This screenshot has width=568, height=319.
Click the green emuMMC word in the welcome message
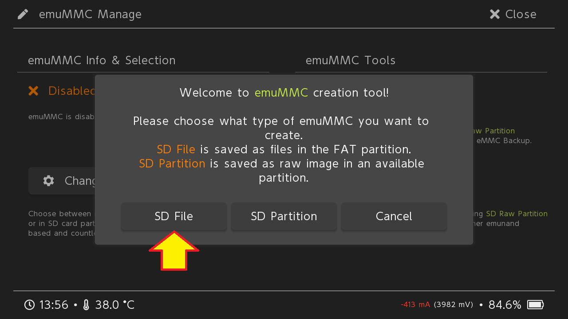[x=281, y=93]
